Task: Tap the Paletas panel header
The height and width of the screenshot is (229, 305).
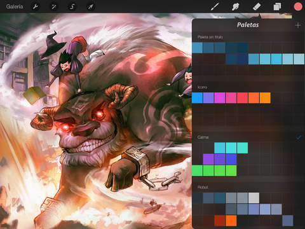Action: (248, 25)
